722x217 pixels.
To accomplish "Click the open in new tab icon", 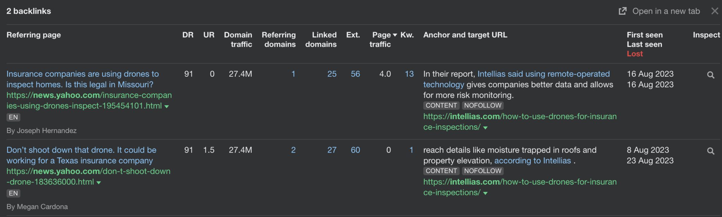I will 623,11.
